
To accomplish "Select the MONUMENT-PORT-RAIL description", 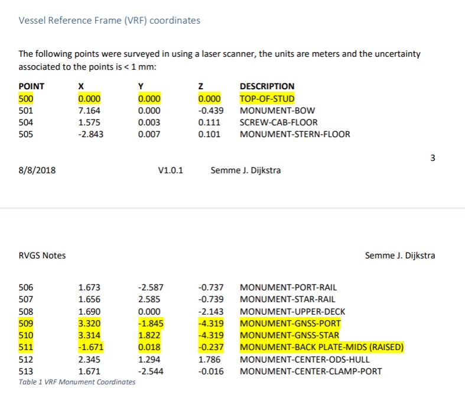I will click(x=288, y=288).
